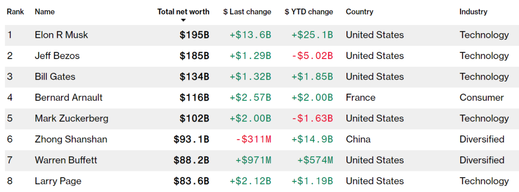
Task: Click Zhong Shanshan's -$311M last change
Action: 254,140
